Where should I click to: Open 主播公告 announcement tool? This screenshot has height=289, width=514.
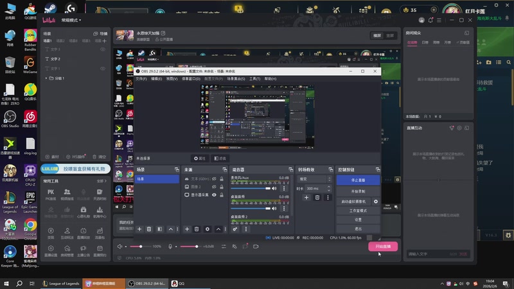pos(84,251)
